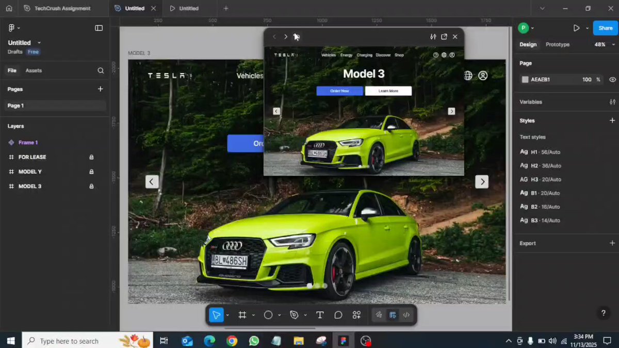
Task: Open the help question mark button
Action: tap(603, 313)
